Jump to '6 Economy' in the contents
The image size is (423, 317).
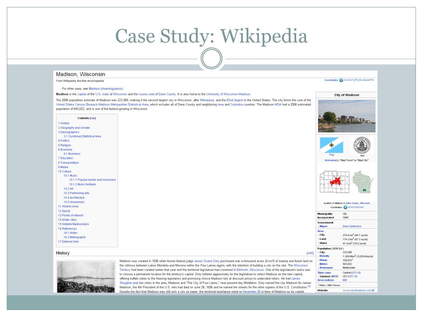click(x=65, y=149)
